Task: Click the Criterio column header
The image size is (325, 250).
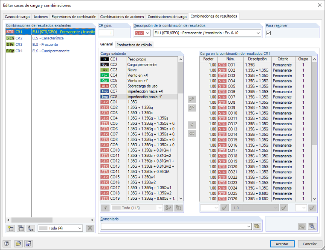Action: tap(283, 59)
